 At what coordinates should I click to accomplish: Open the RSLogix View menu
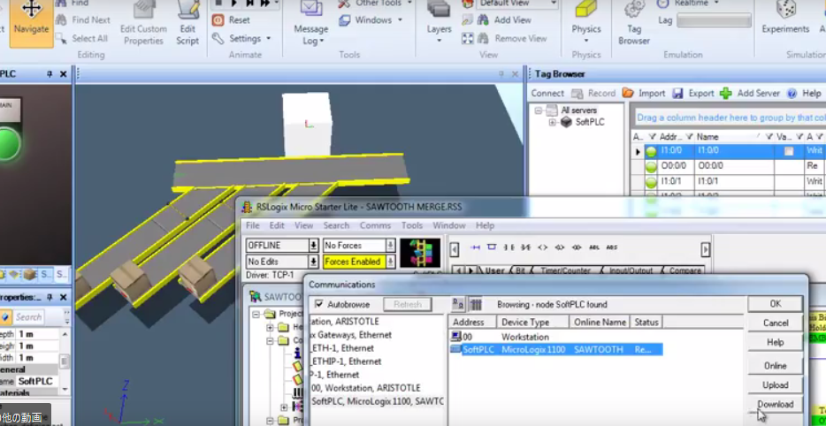point(304,225)
